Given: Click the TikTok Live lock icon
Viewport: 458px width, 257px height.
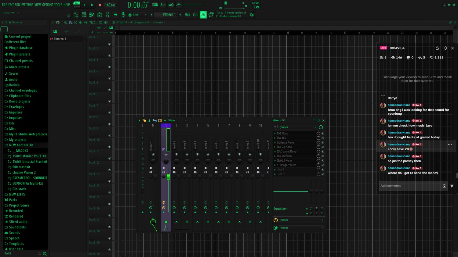Looking at the screenshot, I should pos(437,48).
